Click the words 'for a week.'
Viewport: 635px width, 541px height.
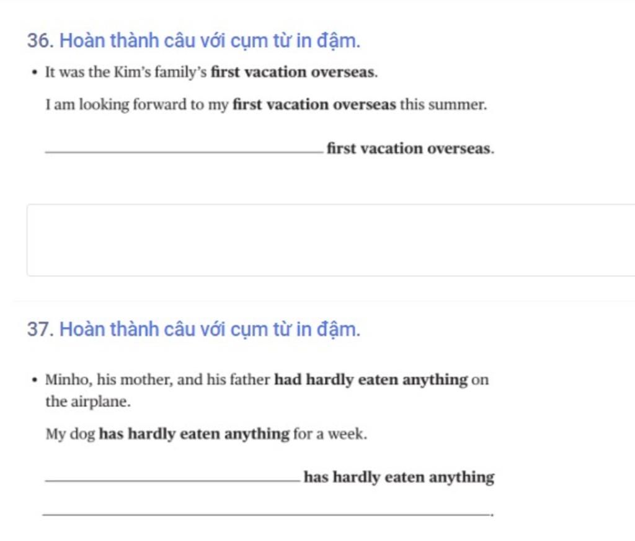pyautogui.click(x=330, y=434)
